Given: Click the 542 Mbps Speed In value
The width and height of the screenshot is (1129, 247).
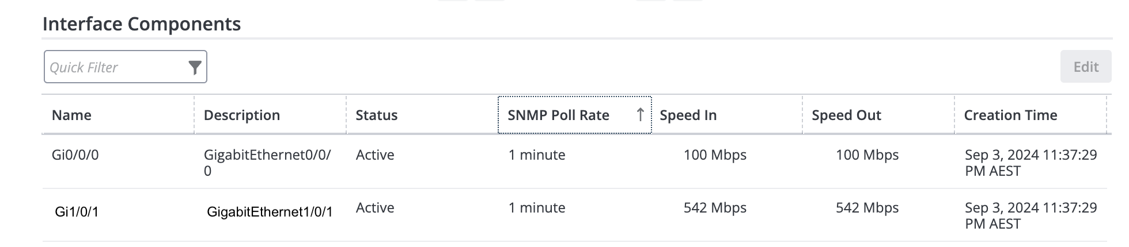Looking at the screenshot, I should [x=714, y=208].
